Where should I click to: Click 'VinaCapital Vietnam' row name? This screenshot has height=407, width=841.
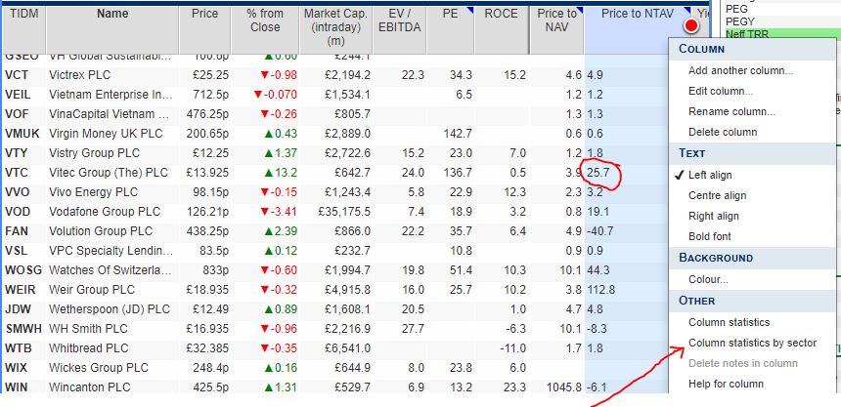point(110,114)
